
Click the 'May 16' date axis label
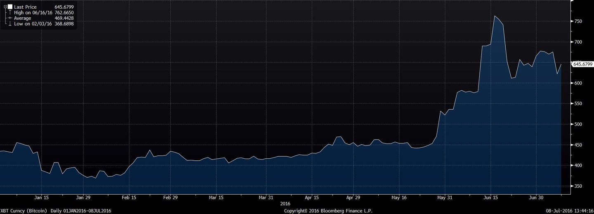coord(399,198)
